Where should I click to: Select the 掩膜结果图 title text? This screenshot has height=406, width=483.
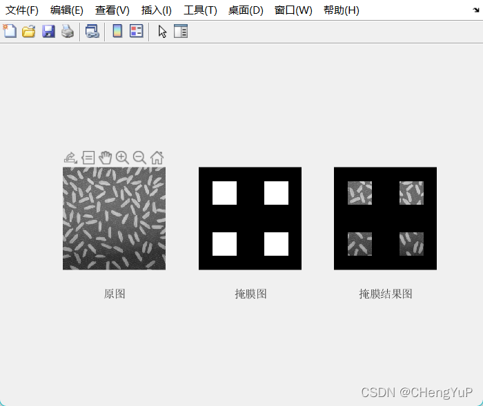pos(385,294)
